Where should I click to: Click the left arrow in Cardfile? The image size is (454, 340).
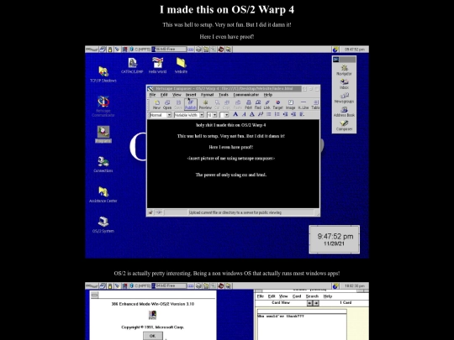coord(309,303)
